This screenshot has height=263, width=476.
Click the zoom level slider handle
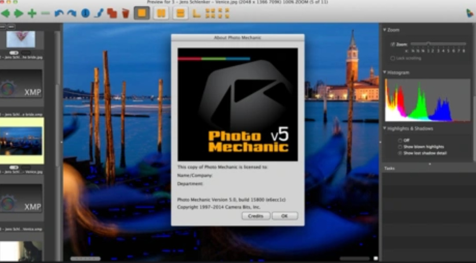428,44
